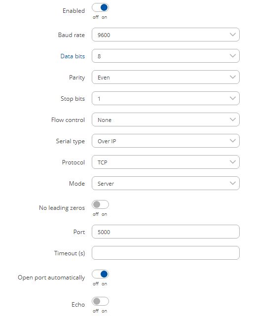Open the Parity dropdown showing Even
This screenshot has height=319, width=254.
pos(166,77)
